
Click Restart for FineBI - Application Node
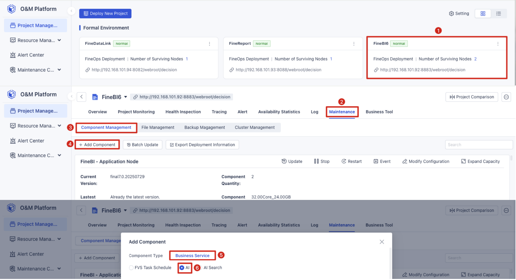pos(352,161)
